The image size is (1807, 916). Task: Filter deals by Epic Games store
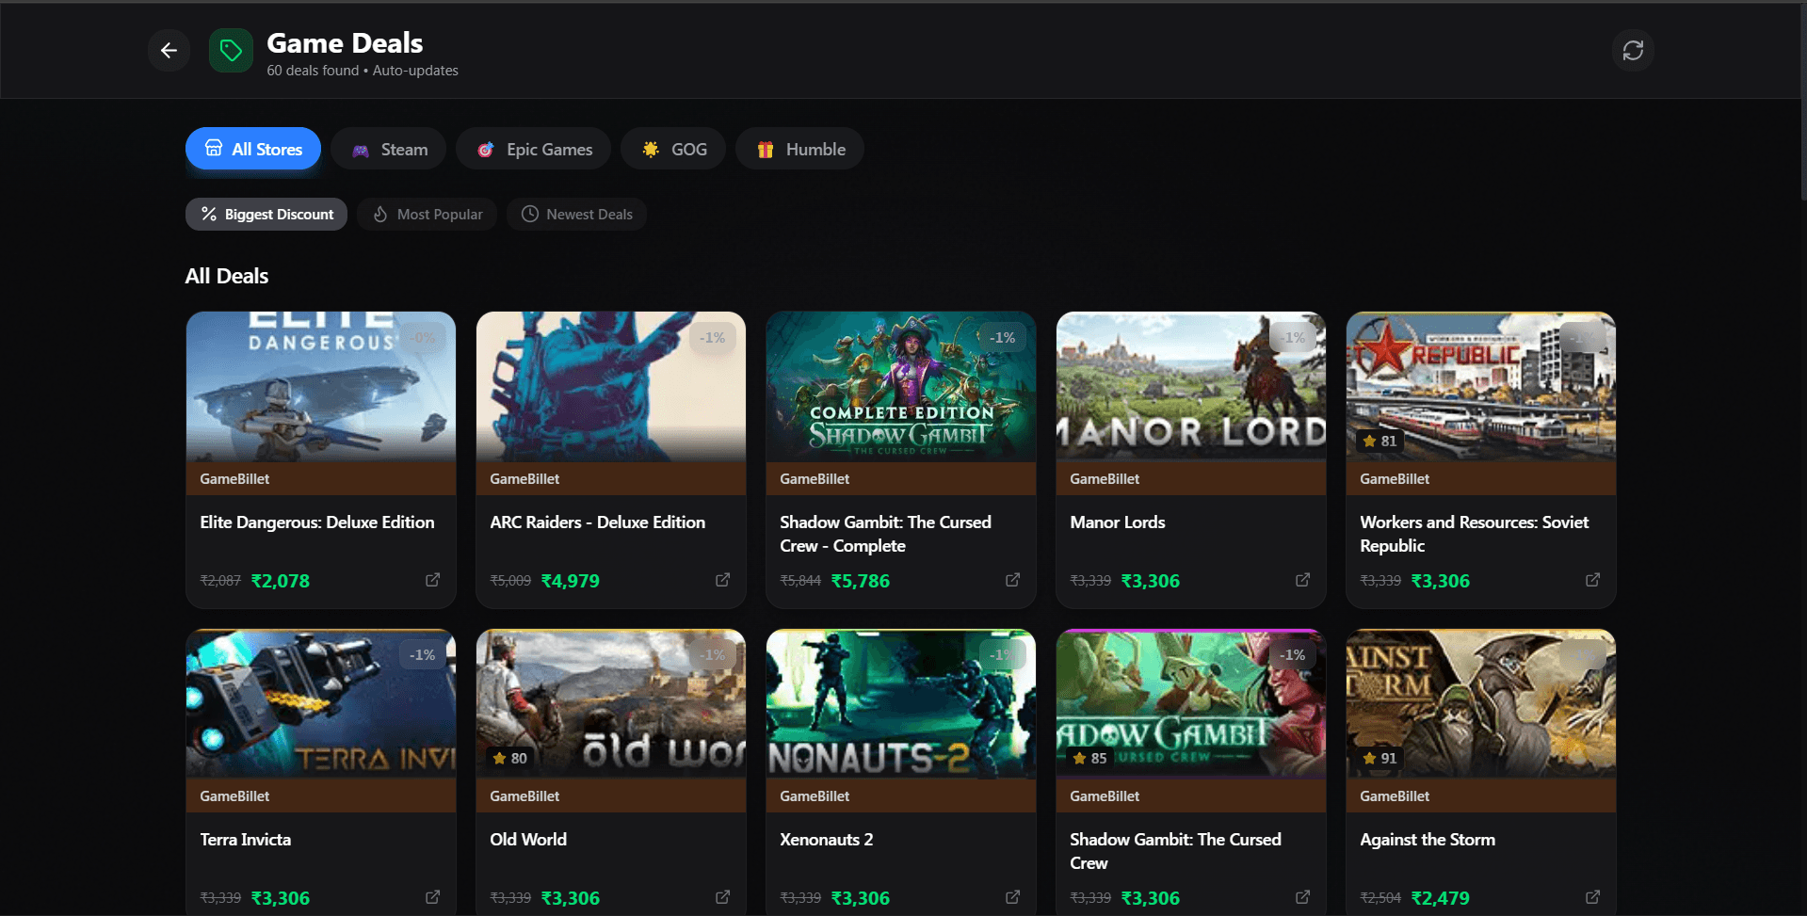533,149
